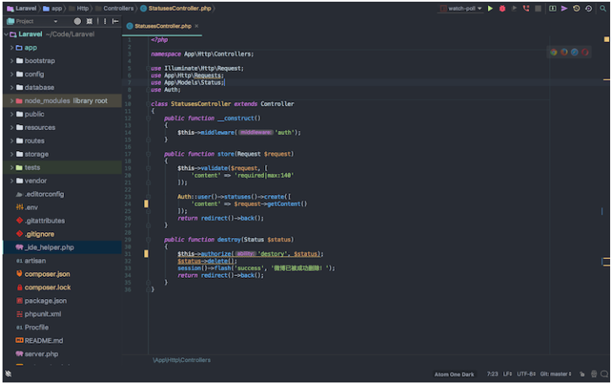Click the Revert rollback icon
The width and height of the screenshot is (611, 385).
(x=588, y=8)
